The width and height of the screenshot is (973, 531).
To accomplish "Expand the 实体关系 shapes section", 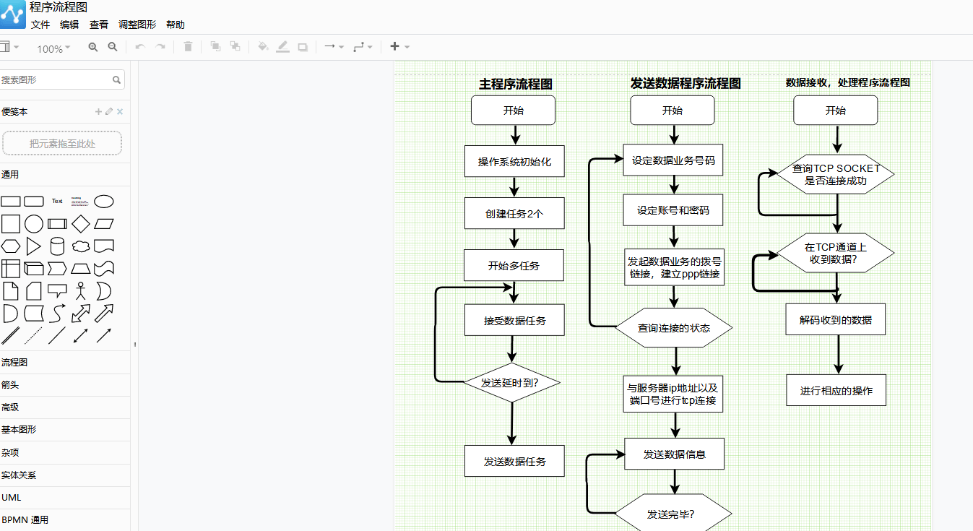I will (x=65, y=475).
